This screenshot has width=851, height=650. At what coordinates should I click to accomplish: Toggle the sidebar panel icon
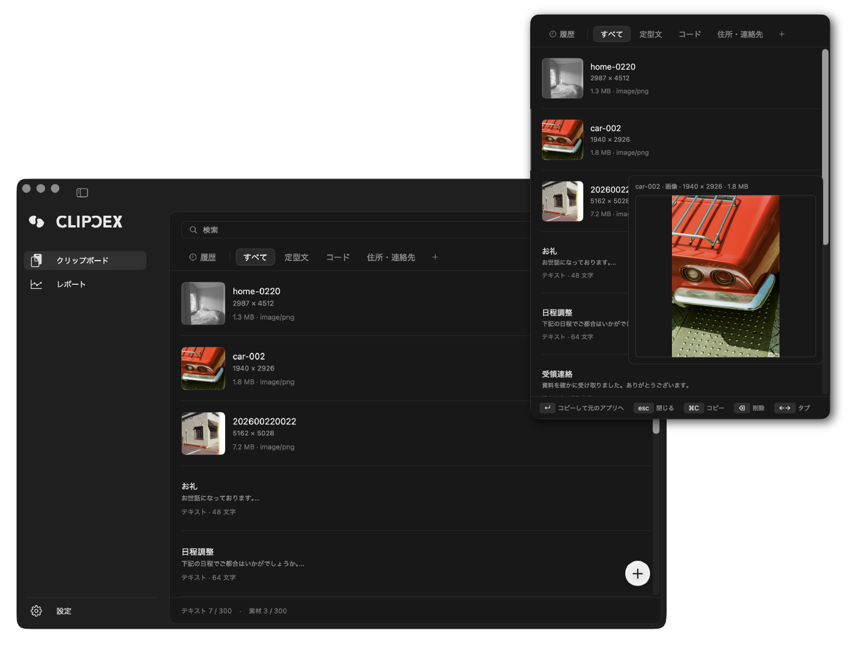82,193
